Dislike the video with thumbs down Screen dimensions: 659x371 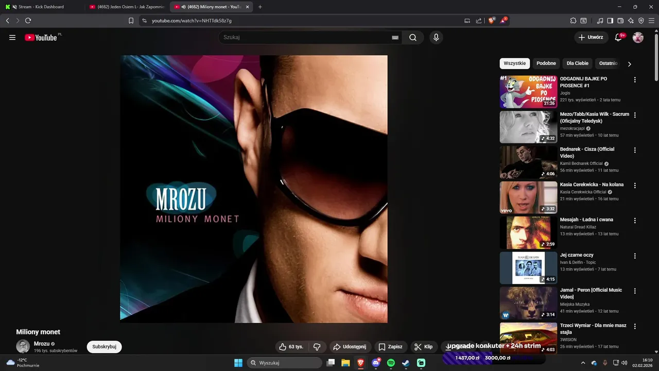(x=317, y=347)
